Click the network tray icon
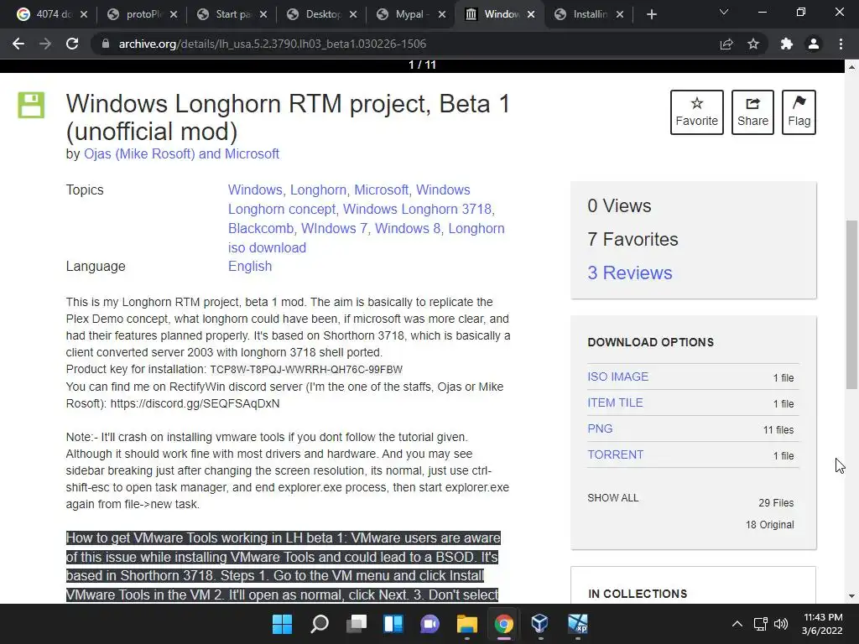 click(760, 624)
